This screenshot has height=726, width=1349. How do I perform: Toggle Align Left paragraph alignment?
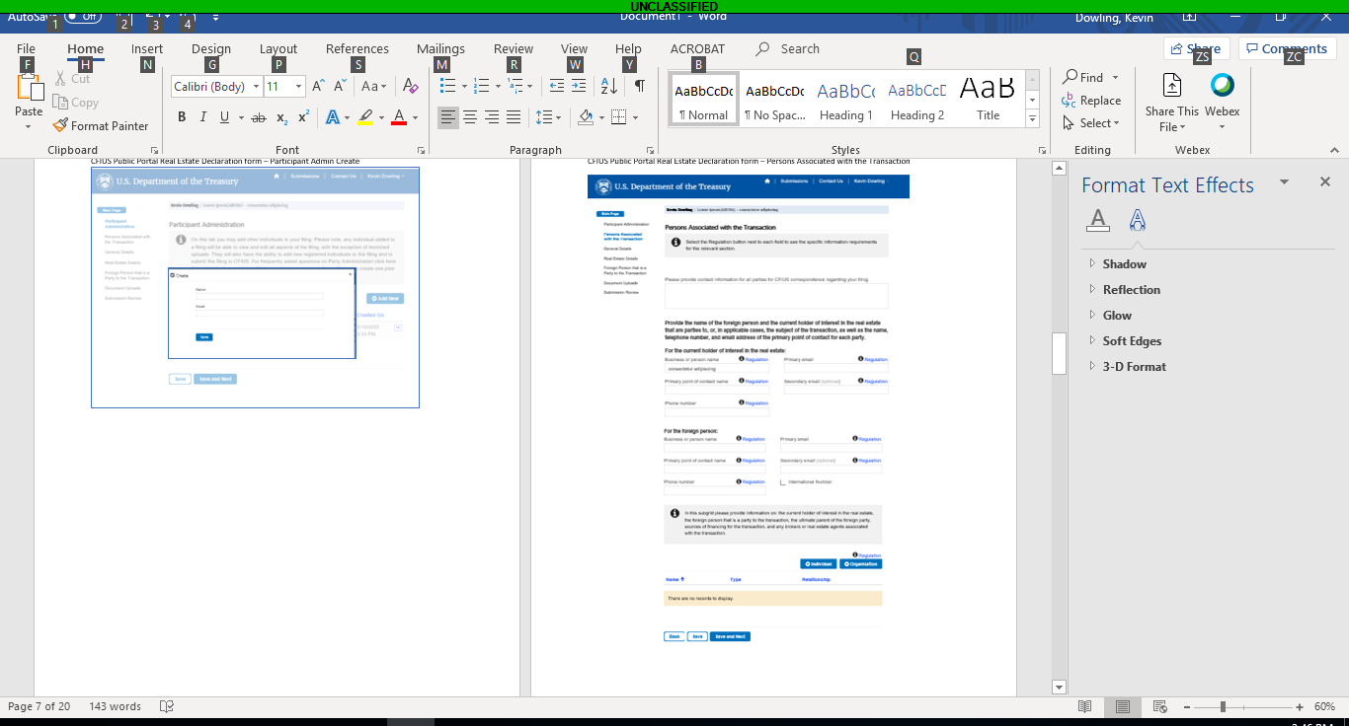click(448, 117)
